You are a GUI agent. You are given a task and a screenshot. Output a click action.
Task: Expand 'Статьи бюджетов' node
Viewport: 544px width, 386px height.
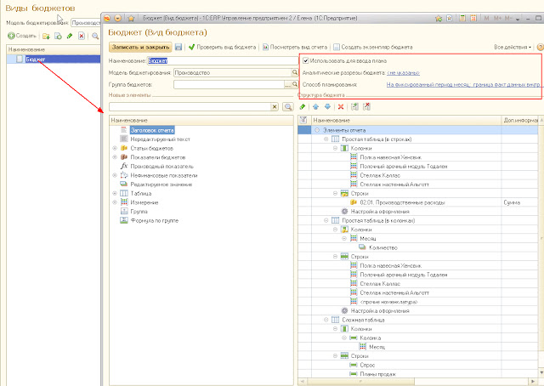coord(115,148)
